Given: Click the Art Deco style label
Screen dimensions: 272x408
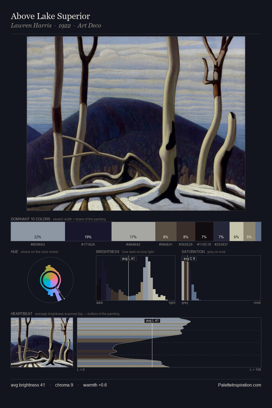Looking at the screenshot, I should [x=89, y=26].
